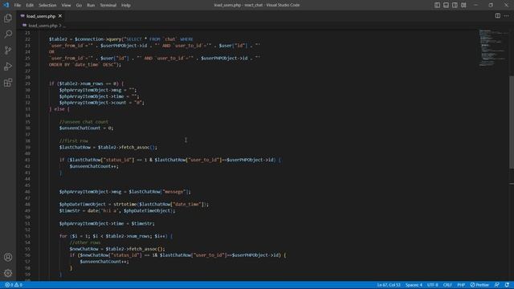Click the Prettier status bar item
This screenshot has height=289, width=514.
(479, 285)
